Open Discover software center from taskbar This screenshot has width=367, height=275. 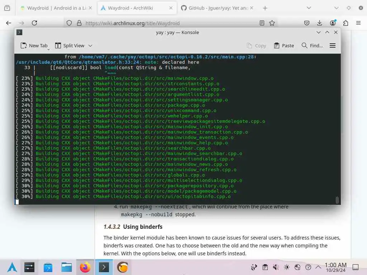click(x=48, y=267)
